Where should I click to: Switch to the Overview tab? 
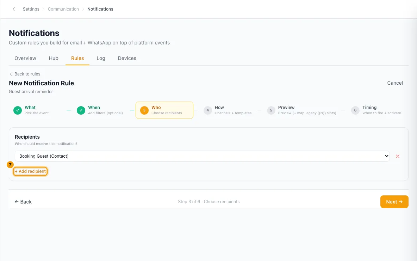[x=25, y=58]
